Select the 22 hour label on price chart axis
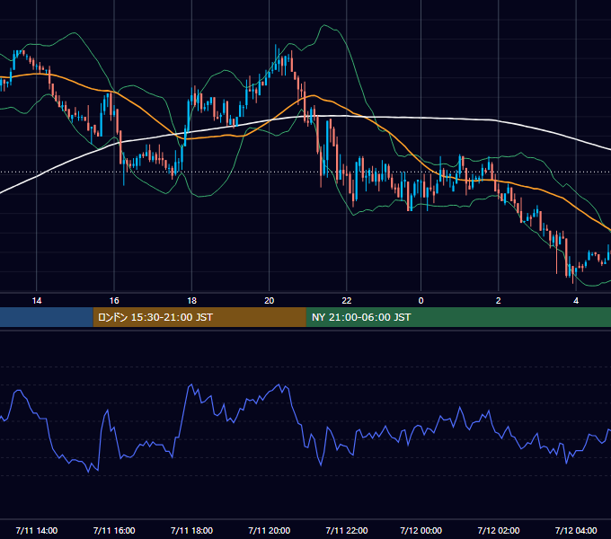This screenshot has height=539, width=611. [347, 301]
